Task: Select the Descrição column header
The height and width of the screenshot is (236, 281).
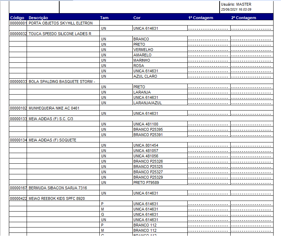Action: [38, 18]
